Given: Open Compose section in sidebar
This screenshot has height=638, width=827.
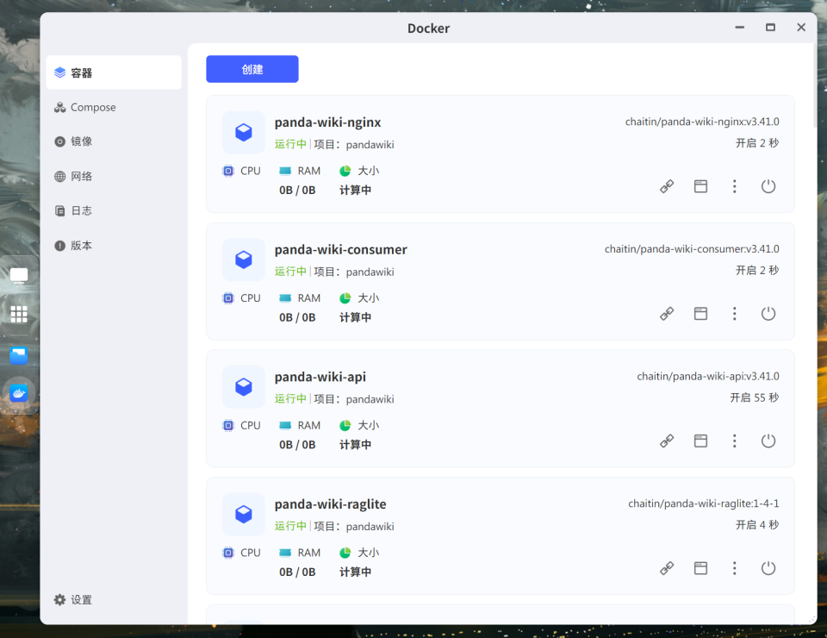Looking at the screenshot, I should [x=114, y=107].
